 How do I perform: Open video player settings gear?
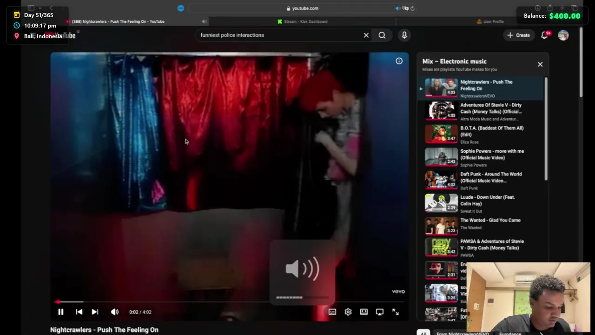pos(348,312)
